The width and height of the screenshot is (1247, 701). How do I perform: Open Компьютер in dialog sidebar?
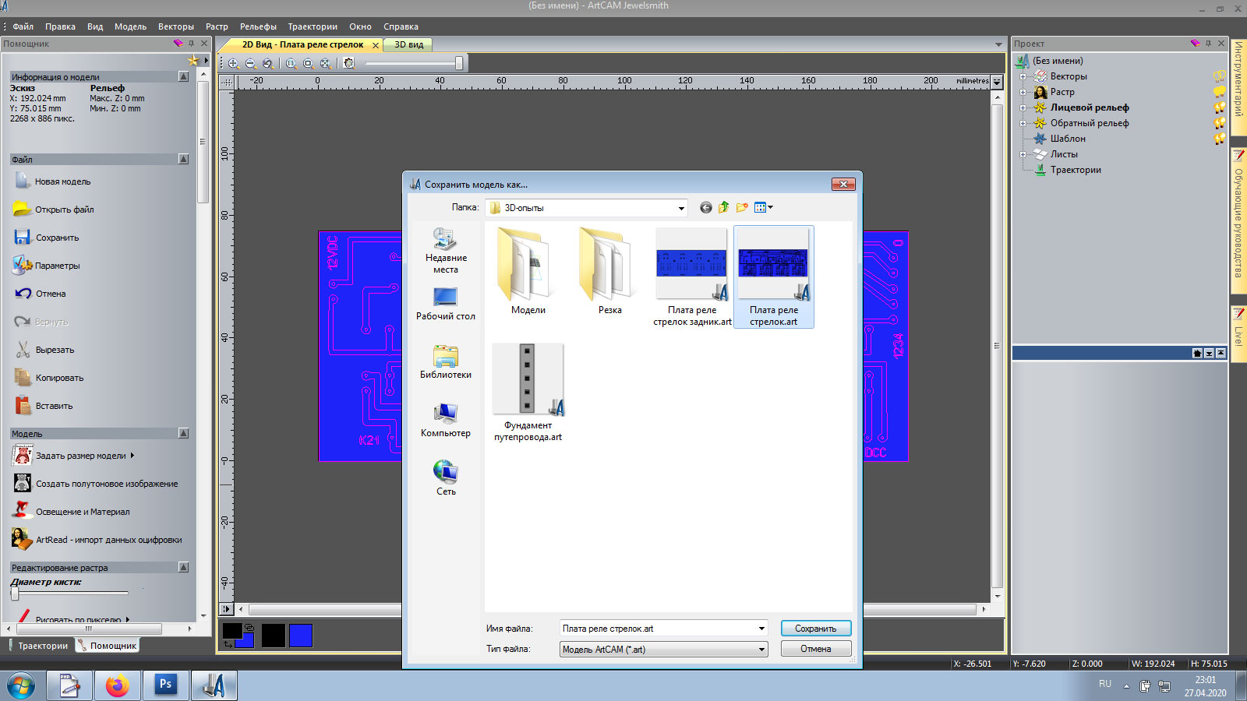point(446,420)
